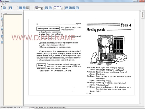Open the zoom percentage combo box

(x=39, y=8)
